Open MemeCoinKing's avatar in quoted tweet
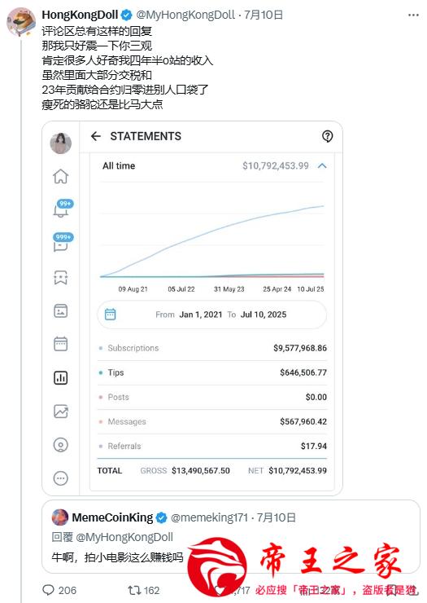The height and width of the screenshot is (603, 427). coord(60,517)
